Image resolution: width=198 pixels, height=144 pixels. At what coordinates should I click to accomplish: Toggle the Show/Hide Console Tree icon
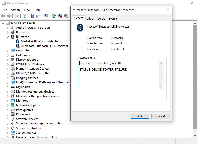(17, 16)
